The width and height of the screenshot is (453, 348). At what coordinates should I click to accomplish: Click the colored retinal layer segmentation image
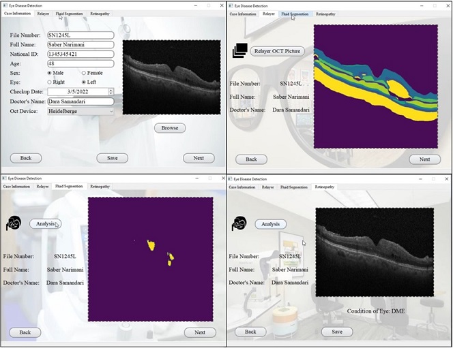tap(375, 86)
